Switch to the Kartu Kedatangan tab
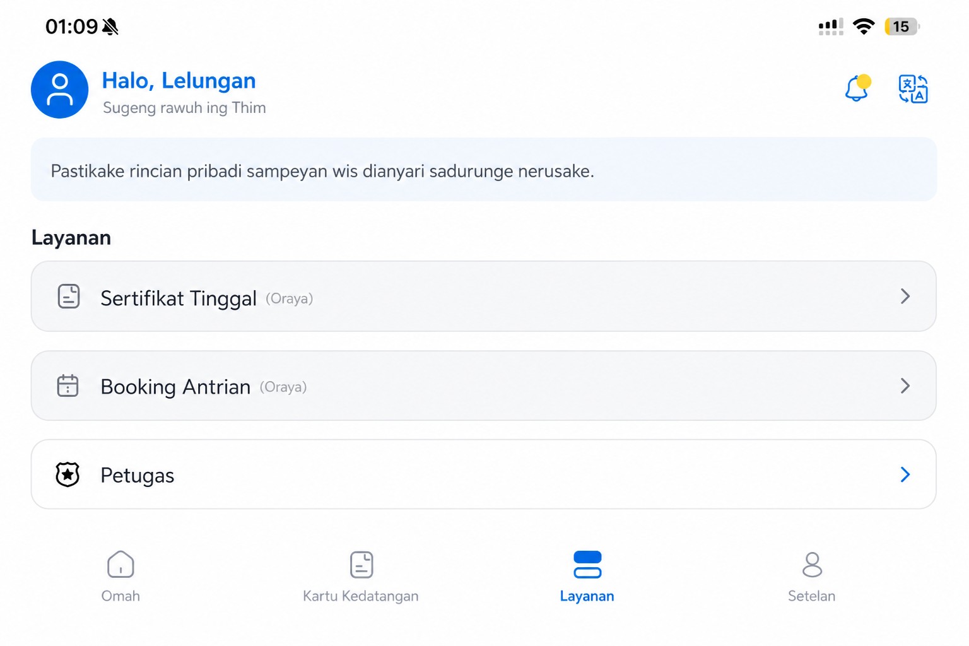This screenshot has width=969, height=646. 361,577
